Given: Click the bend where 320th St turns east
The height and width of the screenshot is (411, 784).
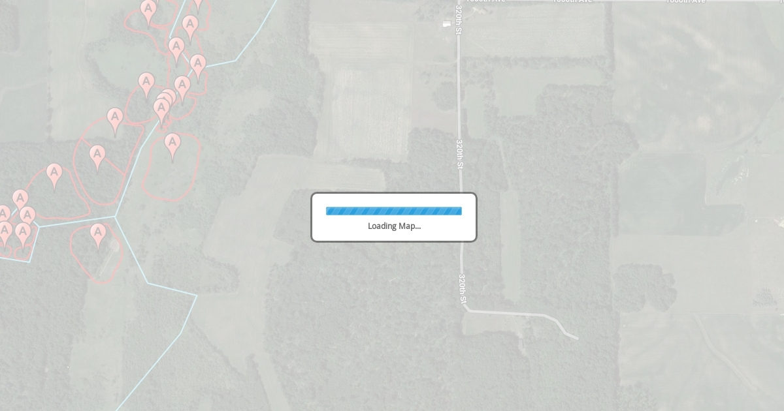Looking at the screenshot, I should pos(466,309).
